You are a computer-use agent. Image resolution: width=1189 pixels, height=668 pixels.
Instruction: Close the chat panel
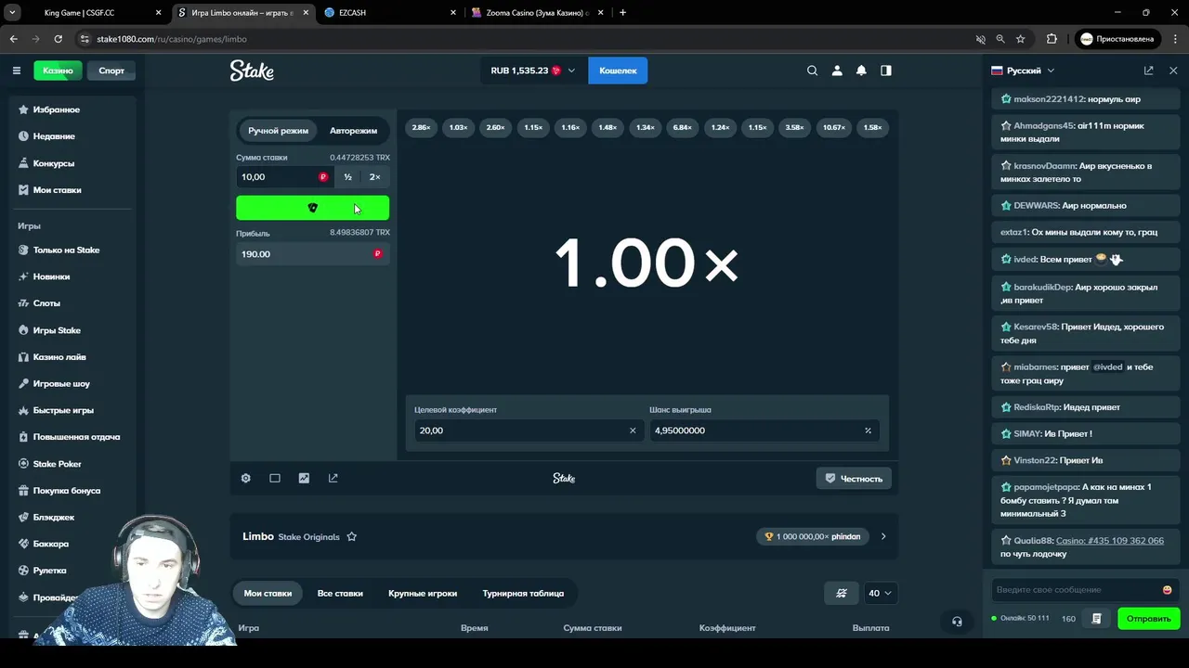1173,71
